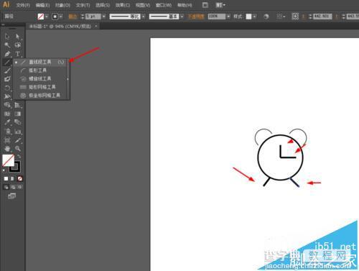
Task: Open the Window (W) menu
Action: 164,5
